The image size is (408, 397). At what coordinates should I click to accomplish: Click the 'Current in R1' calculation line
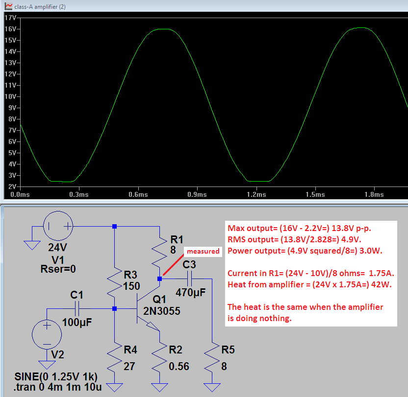point(311,273)
